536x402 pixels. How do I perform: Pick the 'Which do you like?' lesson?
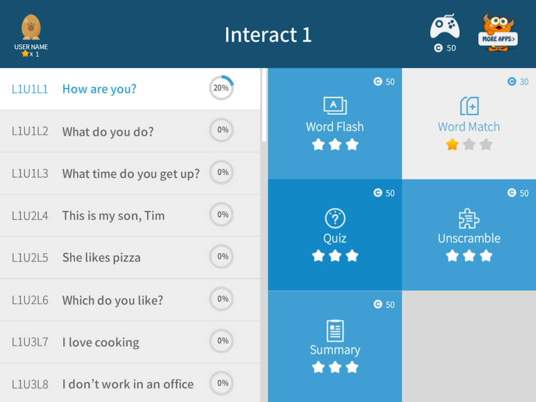[113, 300]
